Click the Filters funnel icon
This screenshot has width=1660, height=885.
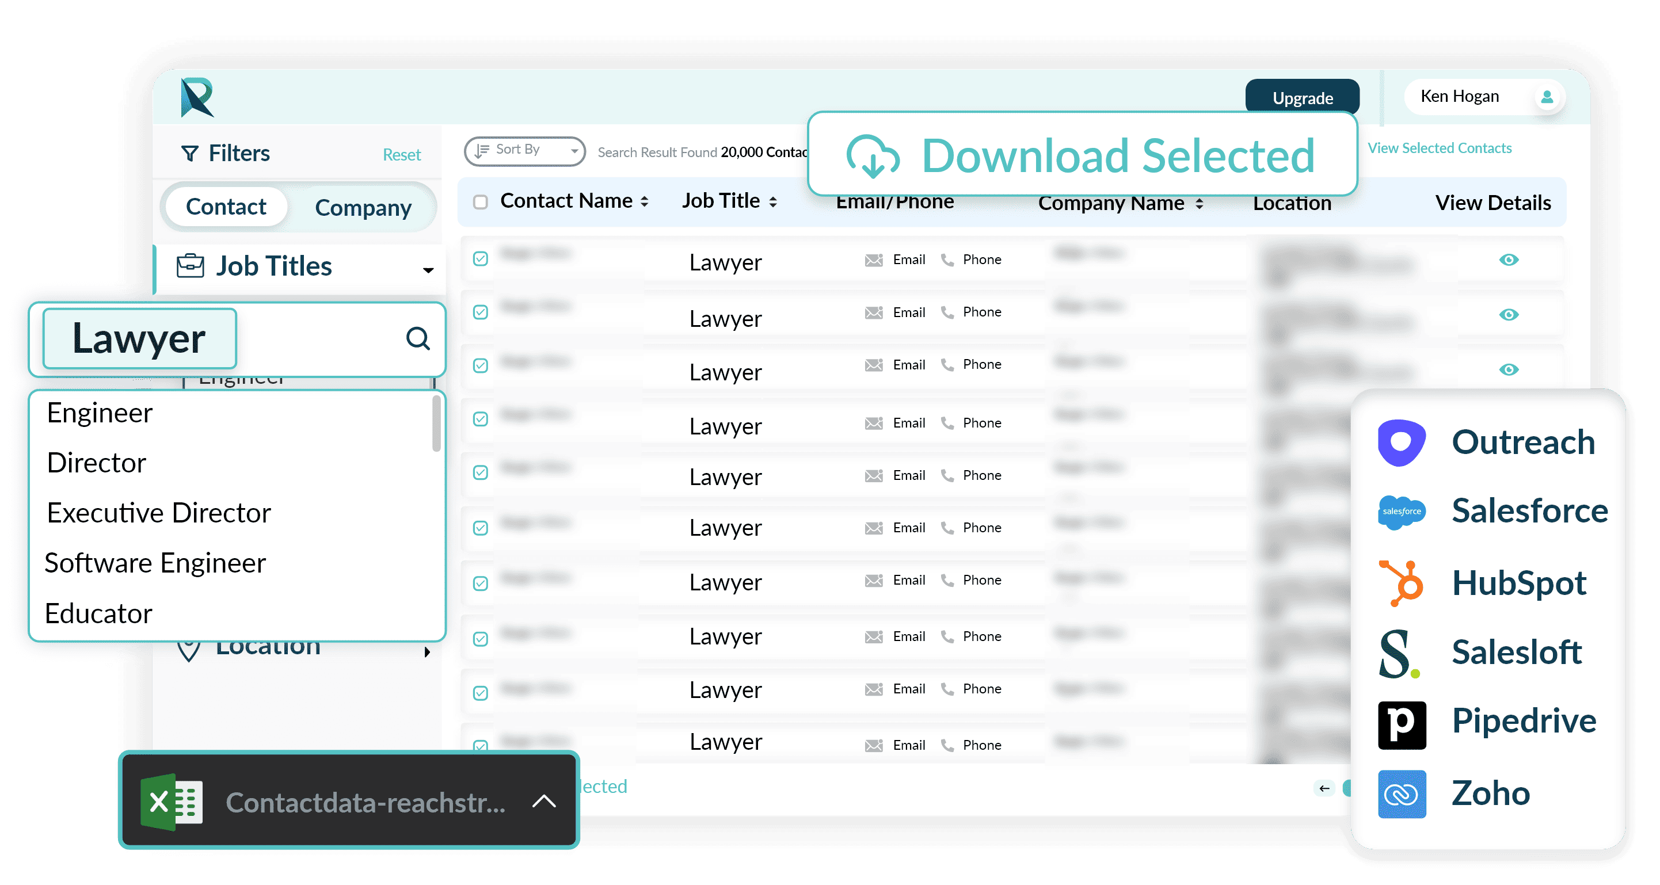(x=189, y=153)
